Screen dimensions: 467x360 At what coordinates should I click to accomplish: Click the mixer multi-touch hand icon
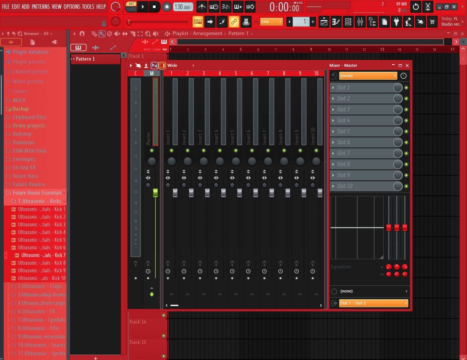138,65
